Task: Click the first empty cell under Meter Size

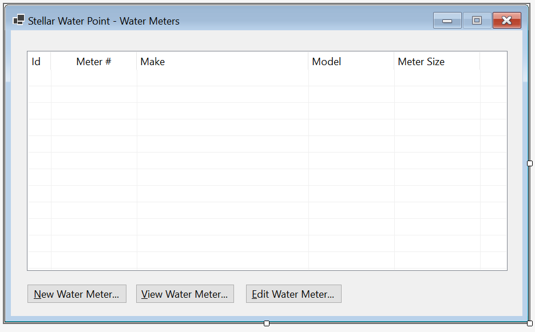Action: pos(437,78)
